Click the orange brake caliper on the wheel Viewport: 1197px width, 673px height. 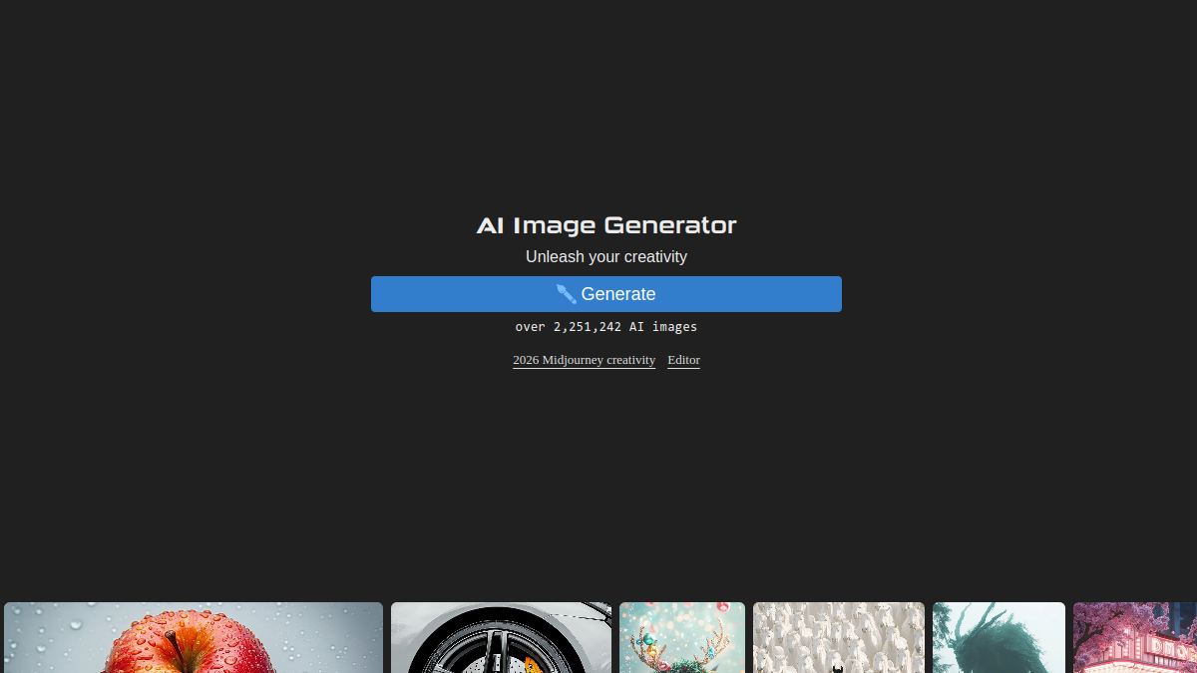click(532, 664)
